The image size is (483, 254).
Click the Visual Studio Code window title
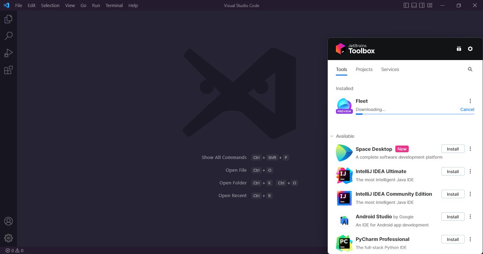coord(241,6)
